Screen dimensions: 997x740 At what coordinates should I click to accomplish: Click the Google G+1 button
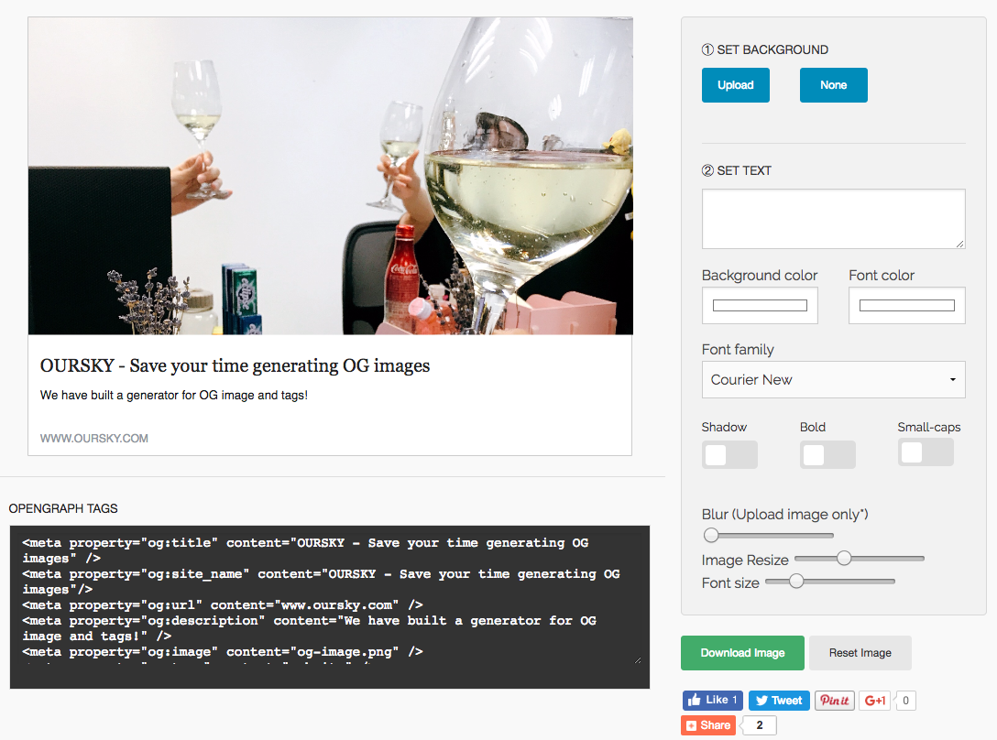point(874,700)
